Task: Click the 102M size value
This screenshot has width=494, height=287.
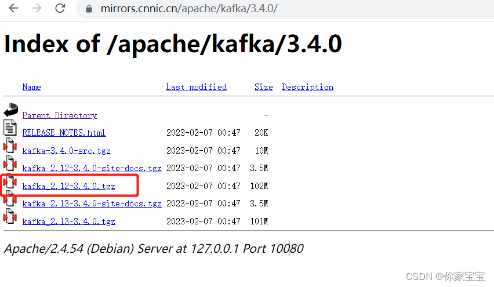Action: pyautogui.click(x=259, y=186)
